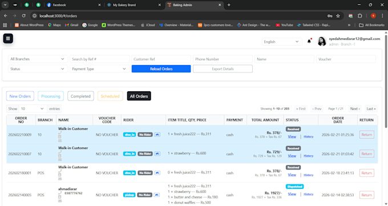
Task: Open History for order 202602210007
Action: pyautogui.click(x=308, y=156)
